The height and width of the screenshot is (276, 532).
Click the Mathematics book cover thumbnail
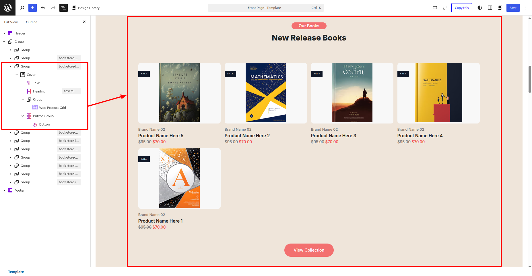(266, 92)
